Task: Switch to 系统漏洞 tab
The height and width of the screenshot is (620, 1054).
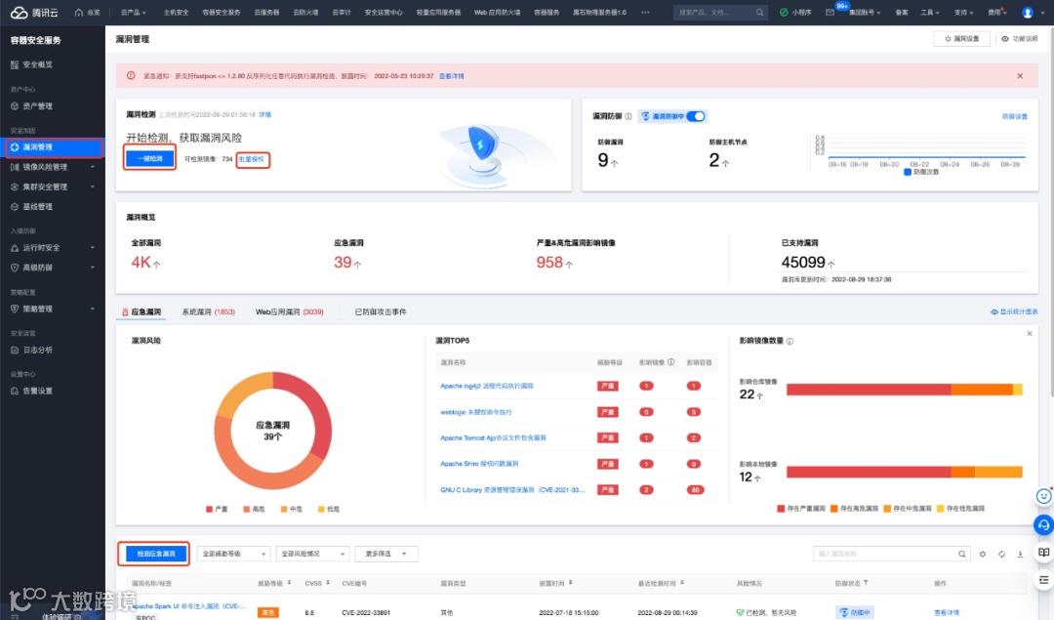Action: 209,312
